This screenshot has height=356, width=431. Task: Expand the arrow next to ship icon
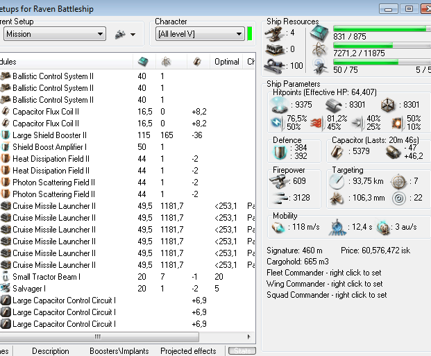coord(133,35)
